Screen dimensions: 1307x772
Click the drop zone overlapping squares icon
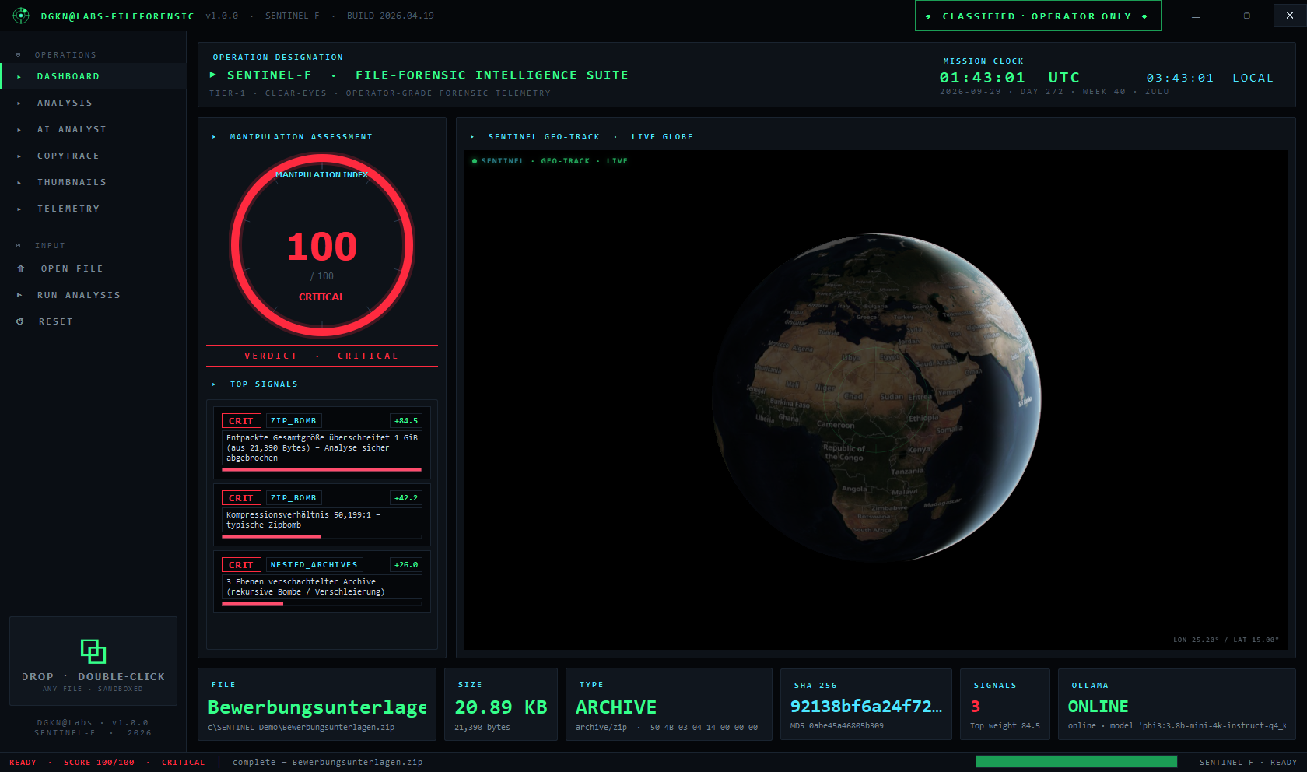93,651
